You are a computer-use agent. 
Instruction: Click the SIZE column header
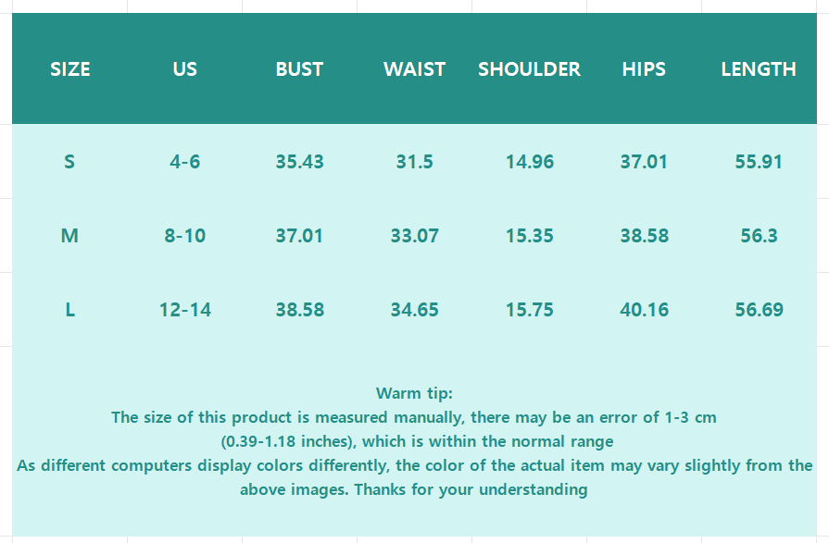[69, 69]
